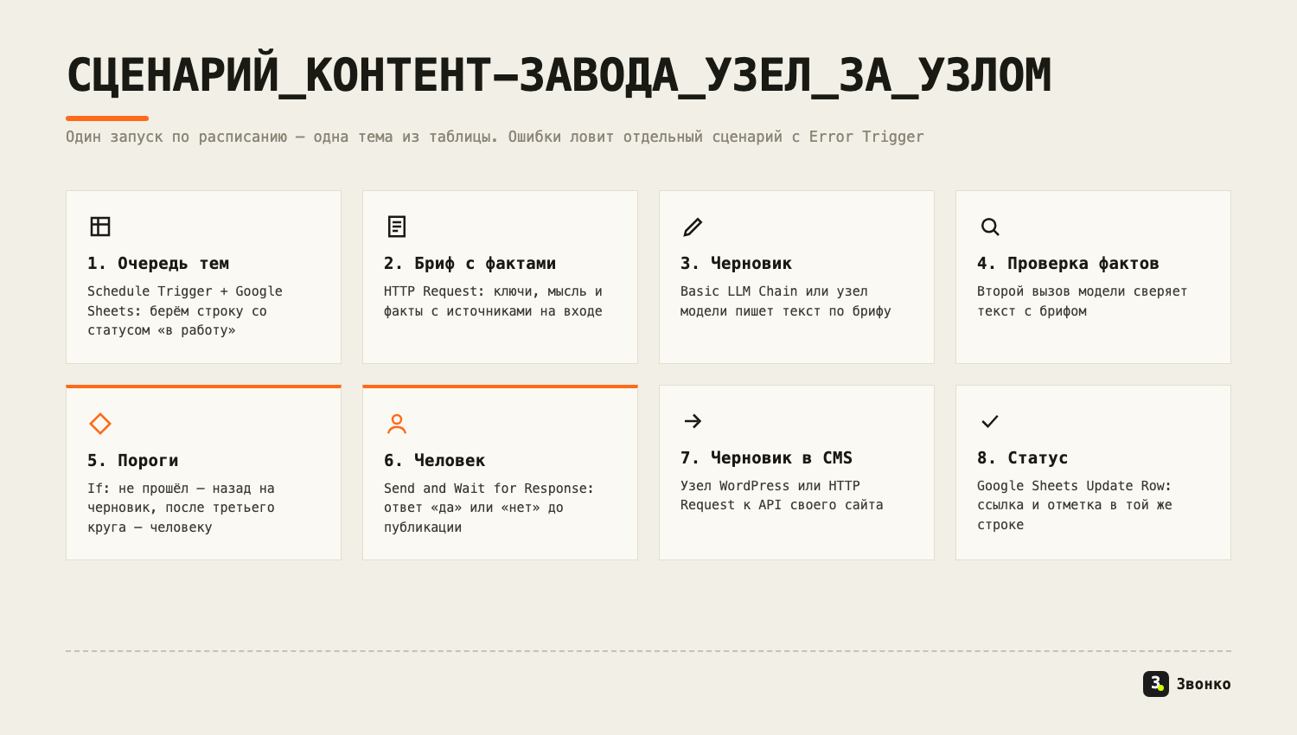Image resolution: width=1297 pixels, height=735 pixels.
Task: Click the checkmark icon in the Статус card
Action: tap(990, 421)
